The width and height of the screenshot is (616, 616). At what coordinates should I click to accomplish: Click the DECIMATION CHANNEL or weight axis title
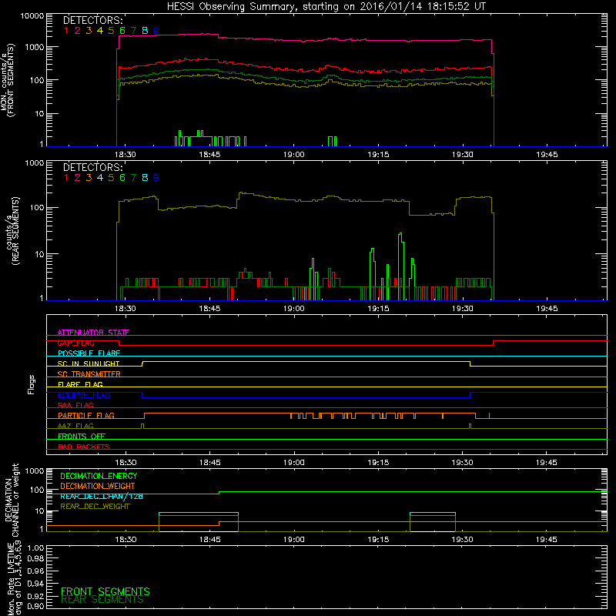click(12, 500)
